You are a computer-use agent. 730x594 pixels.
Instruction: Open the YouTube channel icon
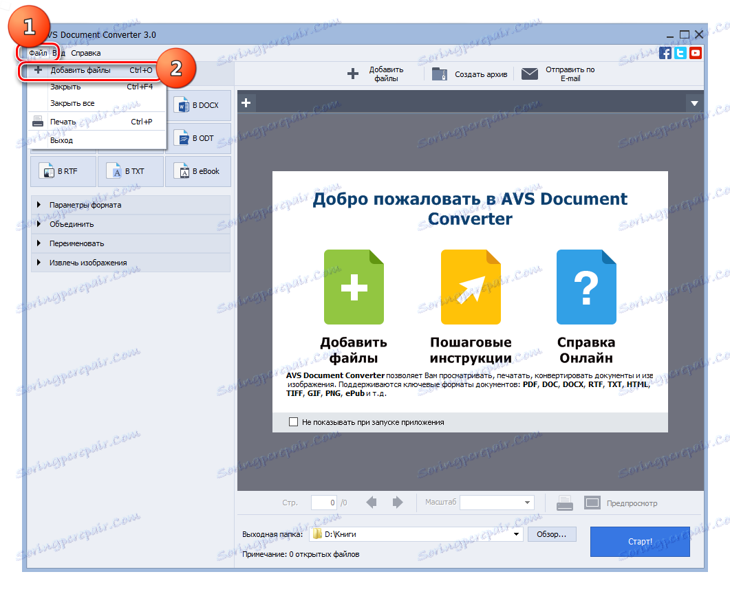coord(696,53)
